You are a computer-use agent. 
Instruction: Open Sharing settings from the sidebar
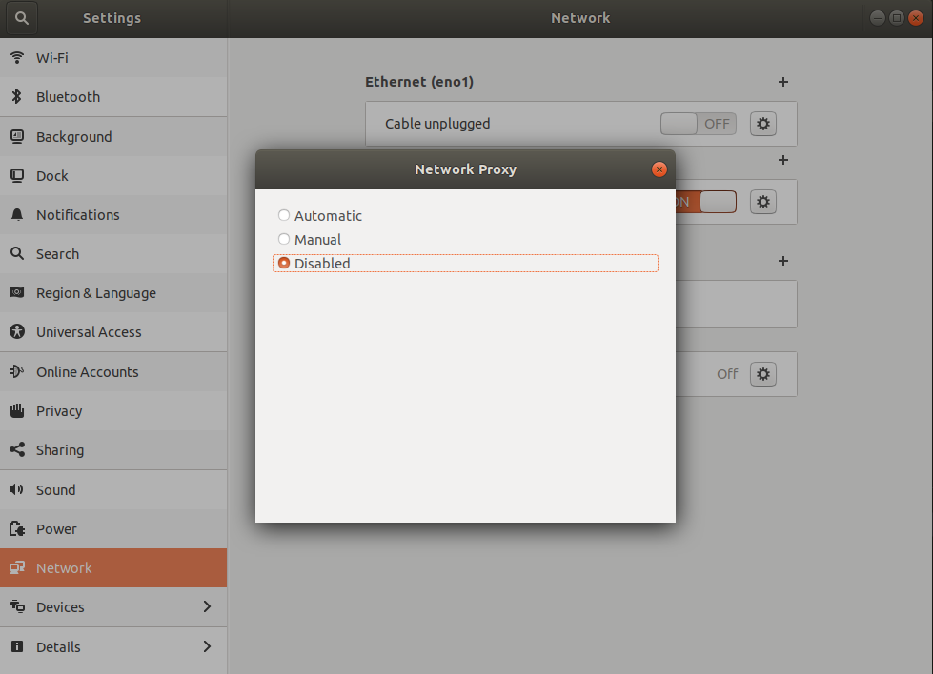pyautogui.click(x=61, y=449)
